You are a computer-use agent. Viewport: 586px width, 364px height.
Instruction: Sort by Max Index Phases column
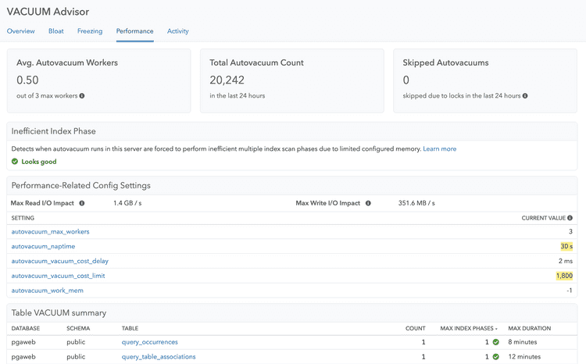(469, 329)
